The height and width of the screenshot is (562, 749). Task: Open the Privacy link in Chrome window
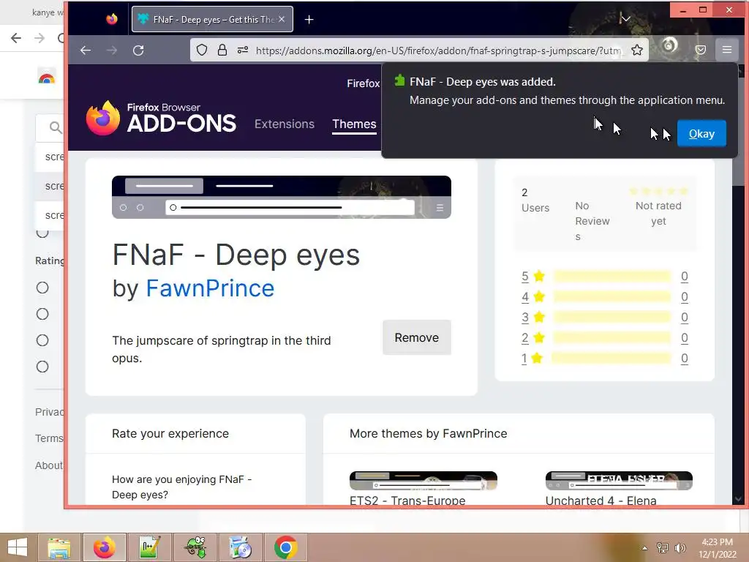pyautogui.click(x=49, y=412)
